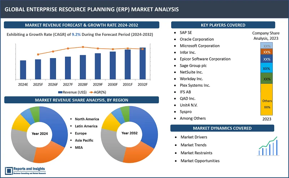289x178 pixels.
Task: Click the orange slice of 2032 donut
Action: pos(138,154)
